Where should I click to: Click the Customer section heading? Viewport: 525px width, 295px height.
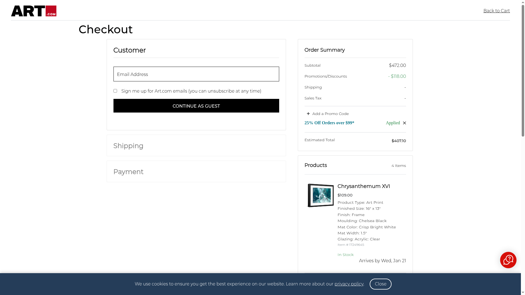coord(129,50)
